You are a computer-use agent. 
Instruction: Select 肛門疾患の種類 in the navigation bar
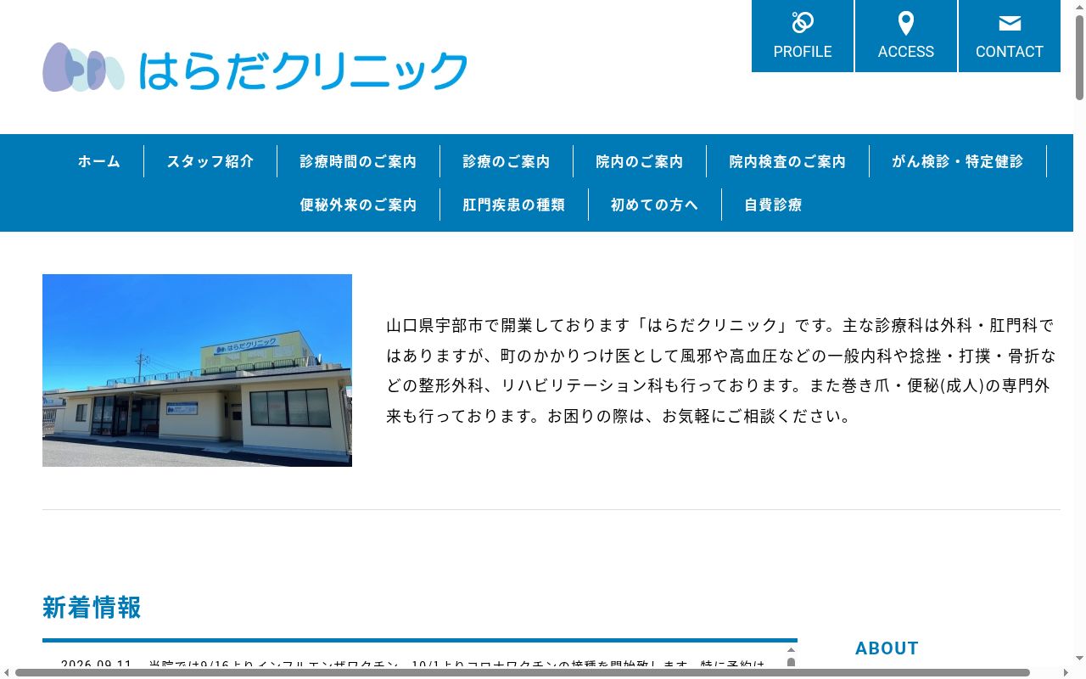[x=514, y=205]
